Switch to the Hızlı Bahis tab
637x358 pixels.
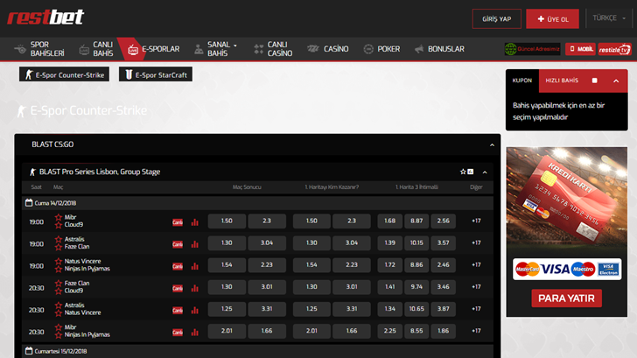[x=562, y=81]
